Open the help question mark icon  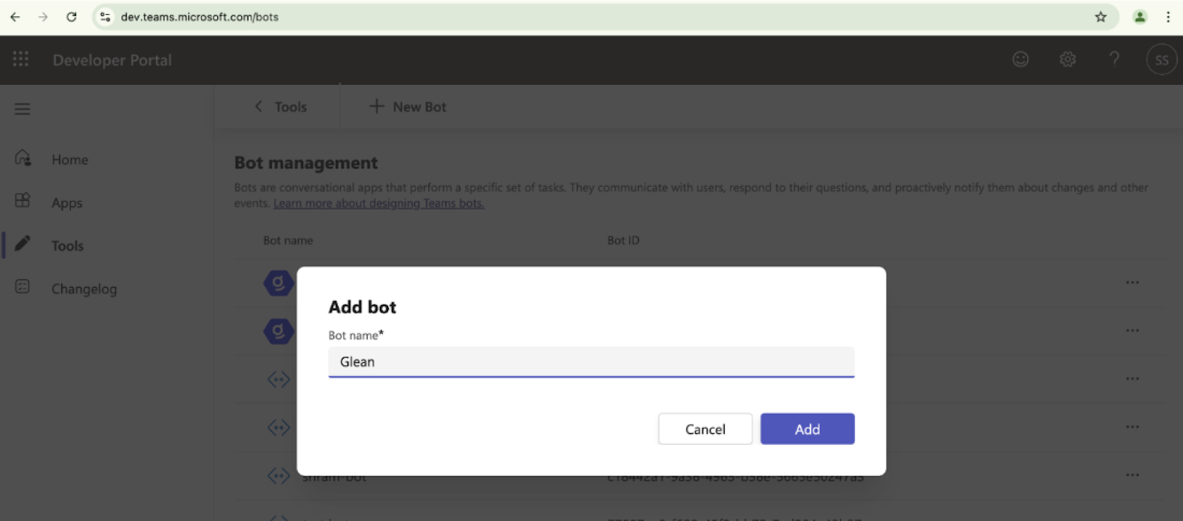coord(1114,59)
